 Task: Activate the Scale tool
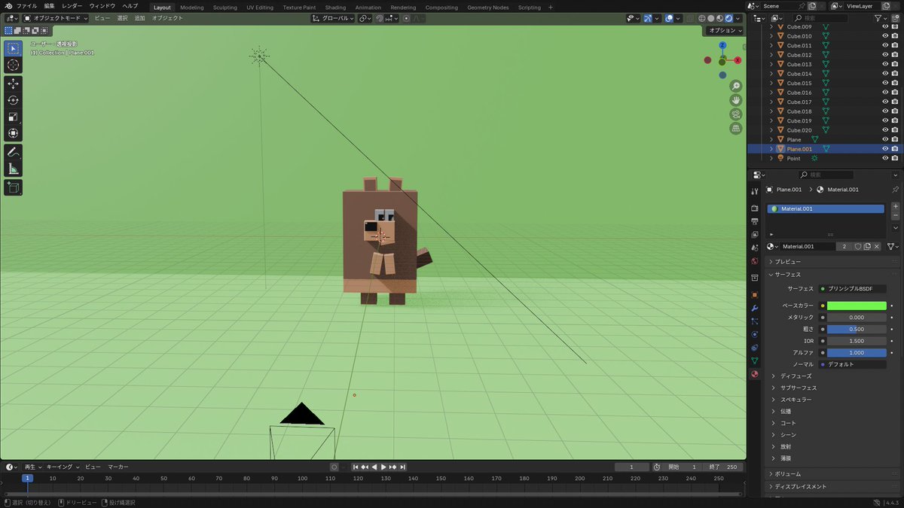pos(13,117)
